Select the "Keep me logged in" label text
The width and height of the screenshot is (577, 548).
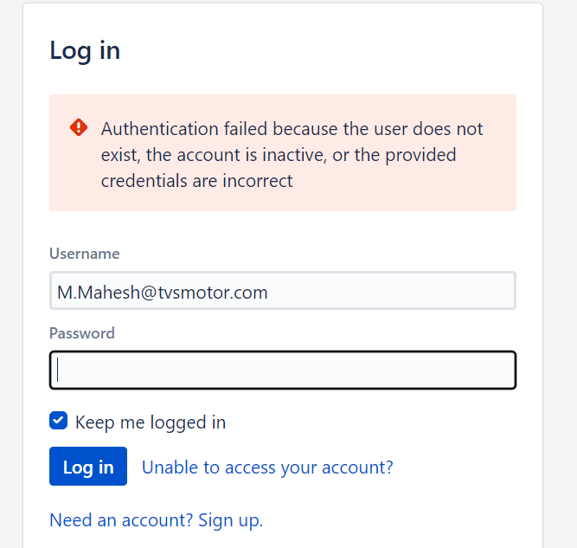pyautogui.click(x=151, y=422)
